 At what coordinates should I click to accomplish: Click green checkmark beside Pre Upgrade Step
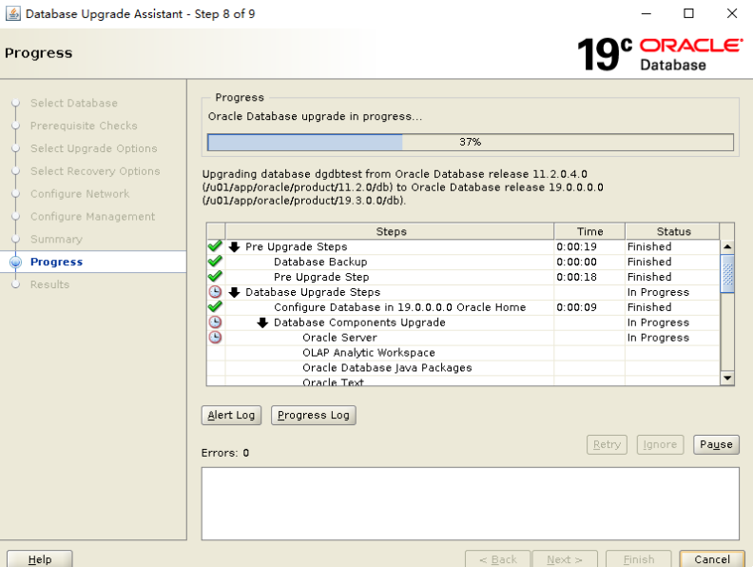[x=215, y=277]
